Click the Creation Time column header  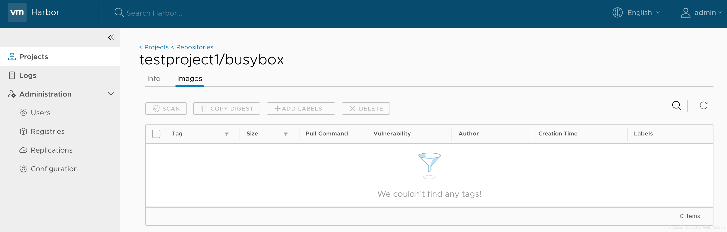558,134
